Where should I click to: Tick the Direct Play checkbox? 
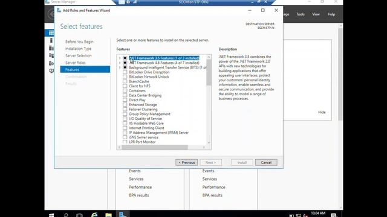(x=125, y=100)
